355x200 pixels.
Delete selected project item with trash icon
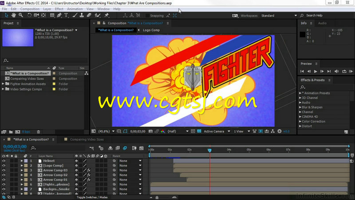[x=39, y=132]
